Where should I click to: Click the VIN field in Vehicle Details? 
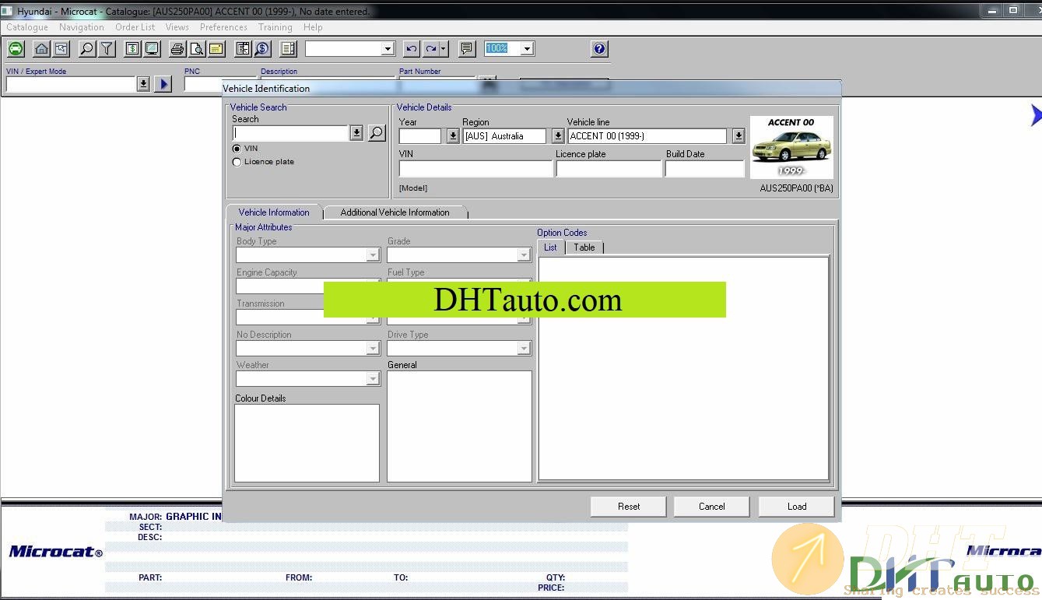click(x=475, y=168)
